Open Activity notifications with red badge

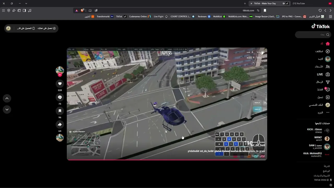point(327,89)
